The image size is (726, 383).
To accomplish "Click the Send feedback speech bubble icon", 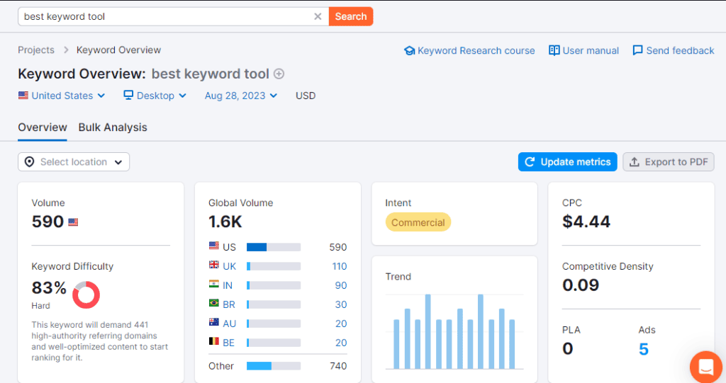I will coord(637,50).
